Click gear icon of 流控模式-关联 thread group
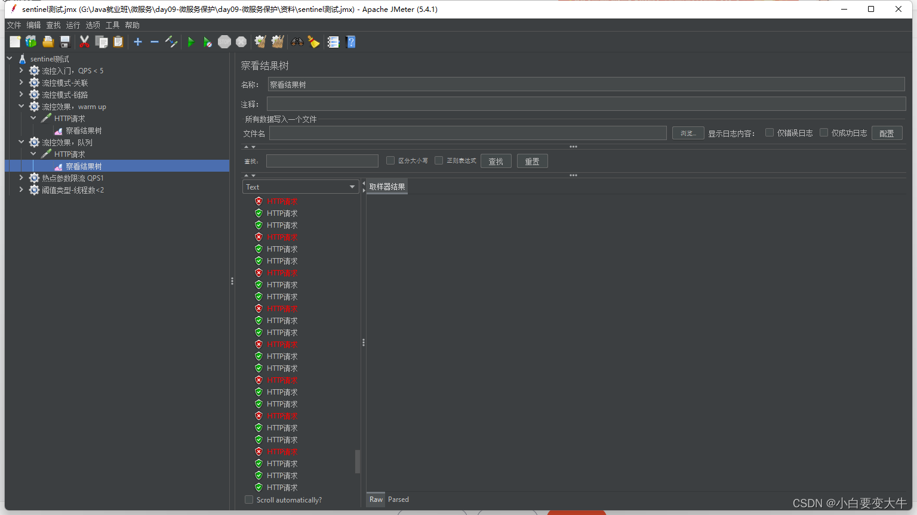Viewport: 917px width, 515px height. 35,83
